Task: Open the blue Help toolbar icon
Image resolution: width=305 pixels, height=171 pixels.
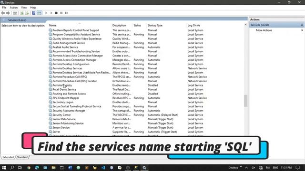Action: 34,13
